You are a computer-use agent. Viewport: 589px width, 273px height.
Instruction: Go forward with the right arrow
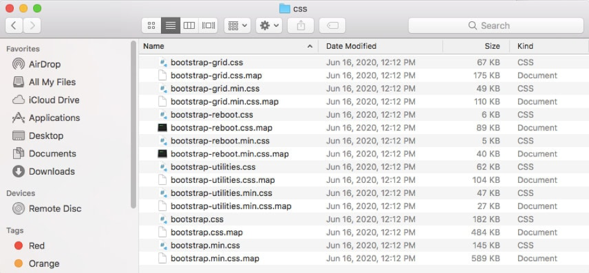[33, 26]
